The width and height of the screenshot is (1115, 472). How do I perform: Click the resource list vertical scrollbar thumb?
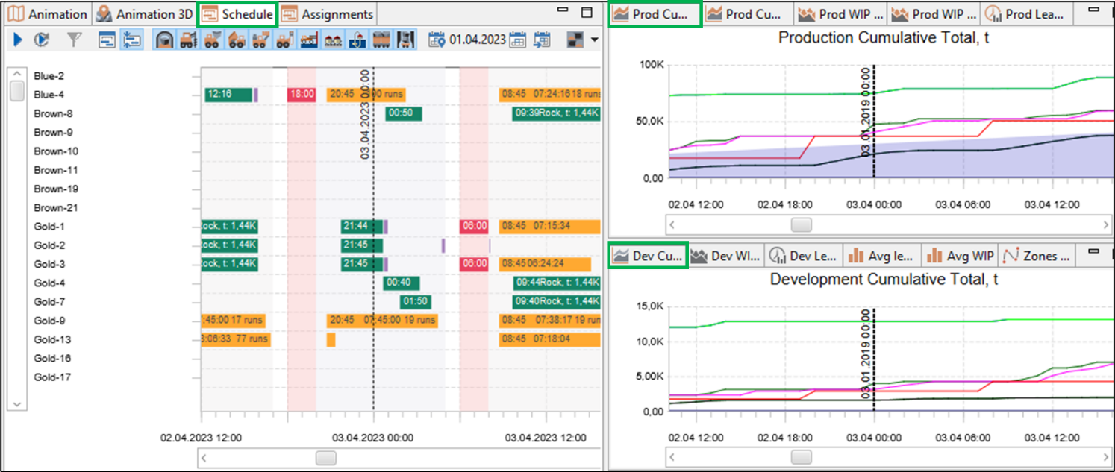point(16,91)
